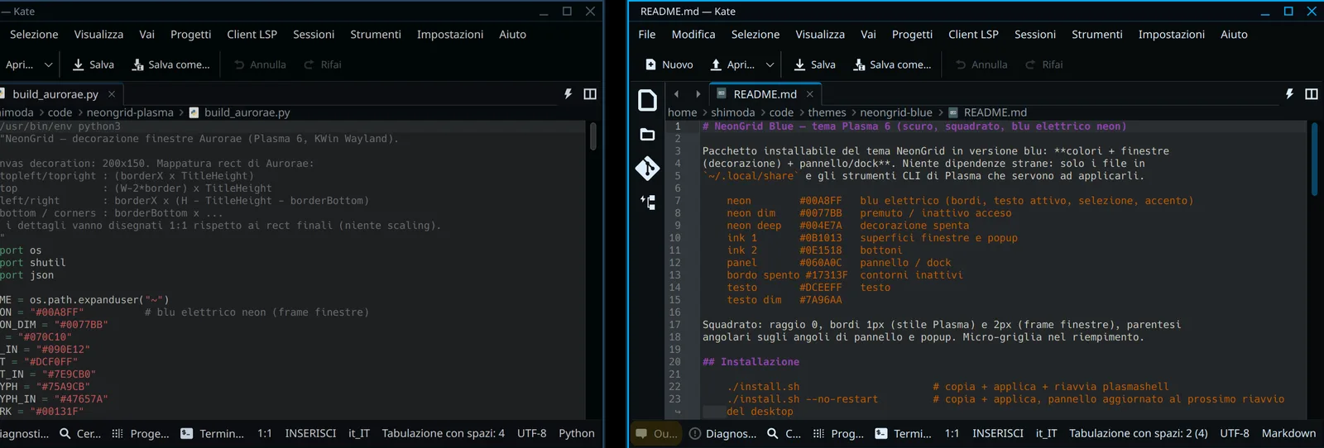The image size is (1324, 448).
Task: Click Annulla in README window toolbar
Action: pyautogui.click(x=981, y=64)
